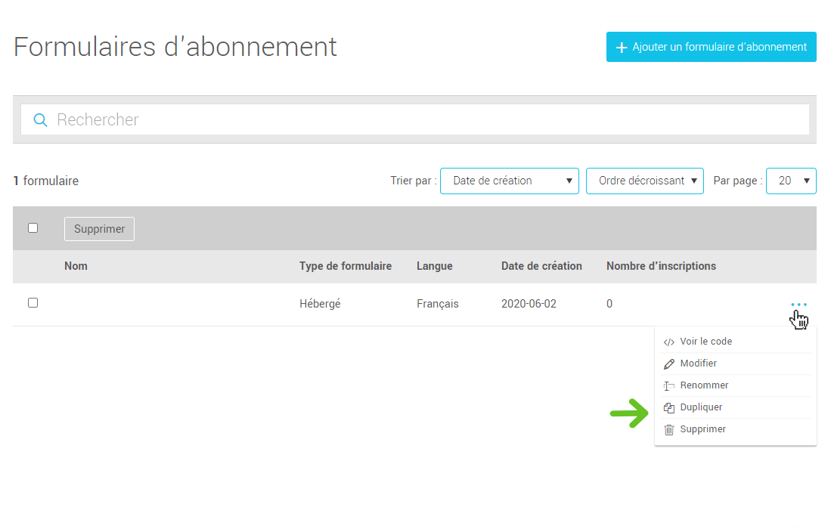Toggle the select-all checkbox in header
The width and height of the screenshot is (831, 529).
tap(33, 227)
